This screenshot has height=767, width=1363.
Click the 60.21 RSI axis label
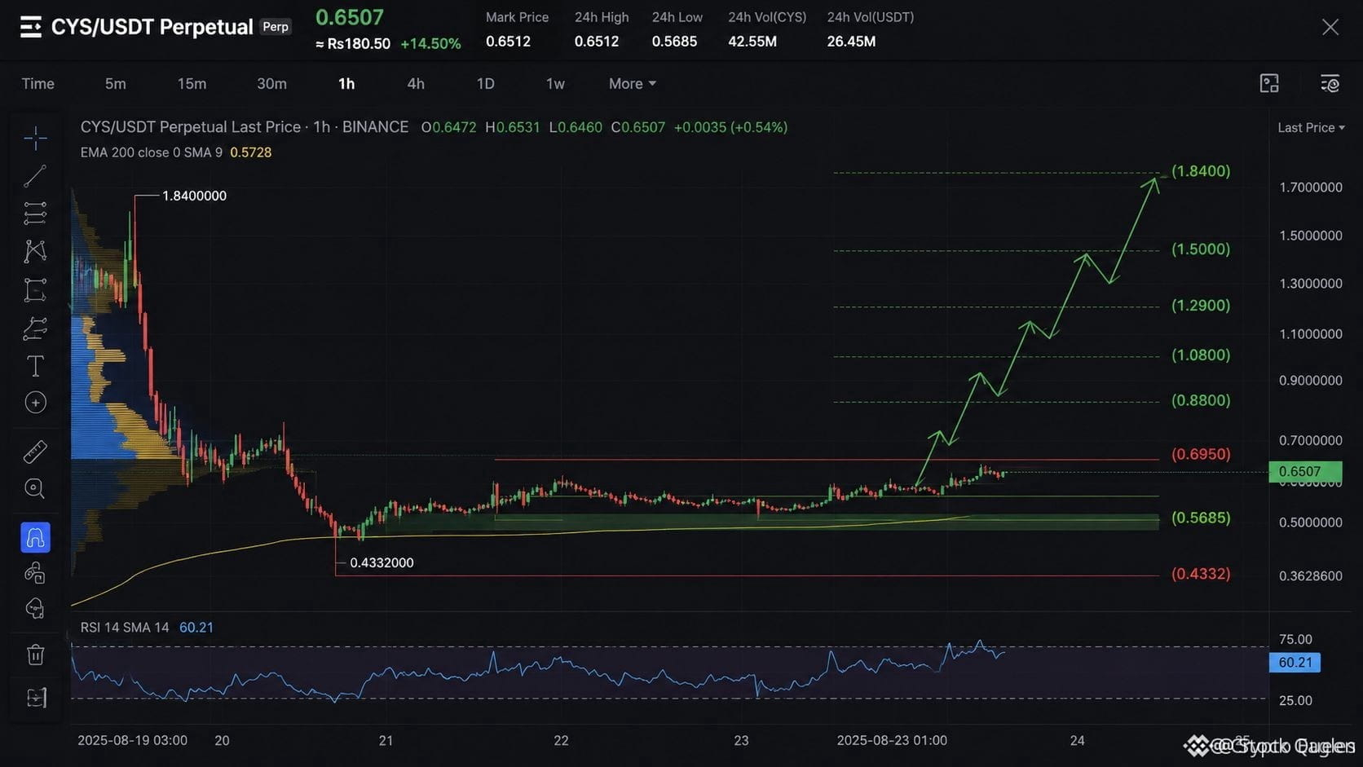[x=1295, y=663]
